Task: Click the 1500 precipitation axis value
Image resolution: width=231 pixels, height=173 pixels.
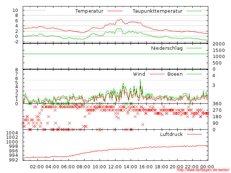Action: pyautogui.click(x=219, y=50)
